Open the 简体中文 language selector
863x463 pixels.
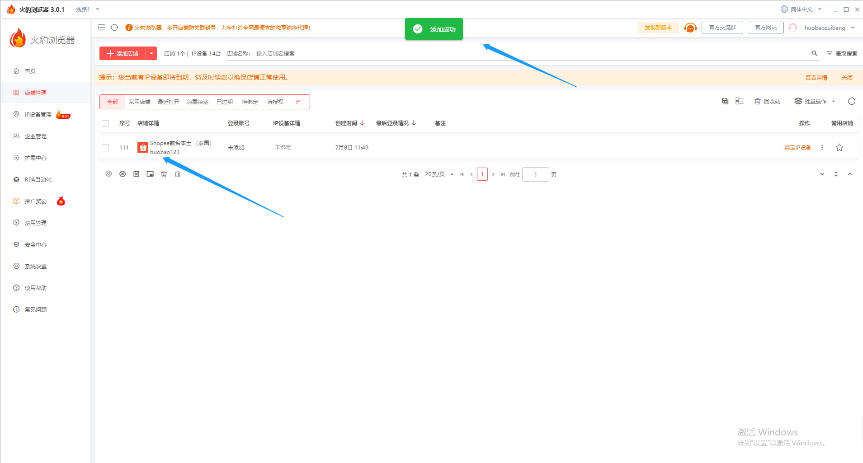click(x=801, y=9)
